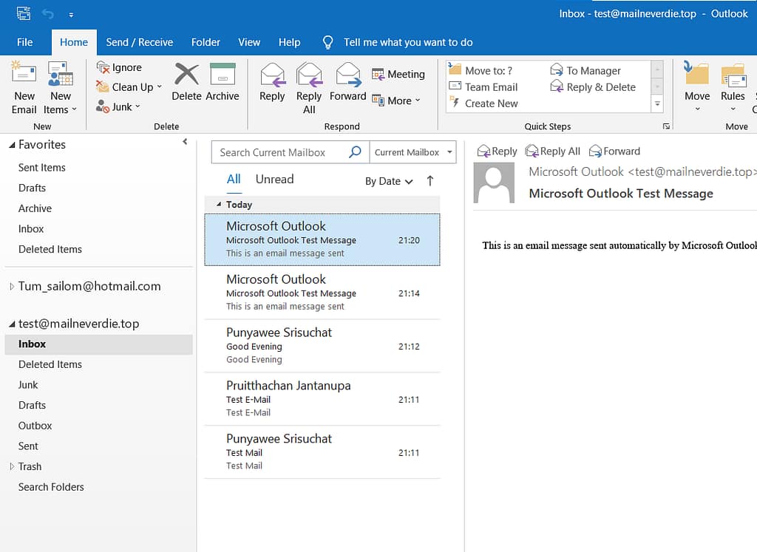This screenshot has height=552, width=757.
Task: Switch to the All messages filter
Action: pyautogui.click(x=234, y=179)
